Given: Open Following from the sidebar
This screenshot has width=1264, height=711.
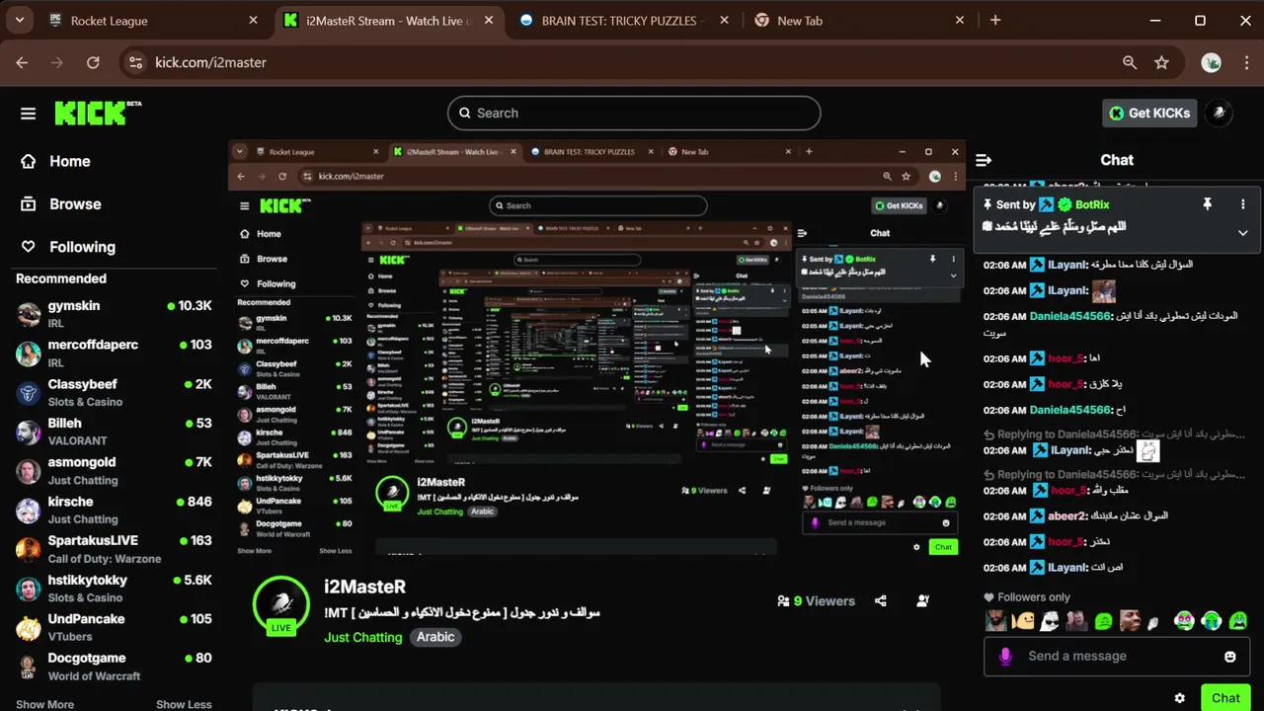Looking at the screenshot, I should (82, 247).
